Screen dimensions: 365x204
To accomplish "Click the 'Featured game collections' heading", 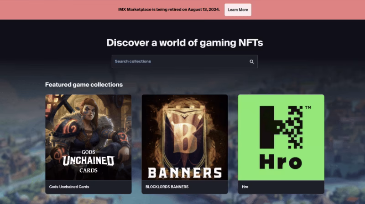I will [84, 85].
